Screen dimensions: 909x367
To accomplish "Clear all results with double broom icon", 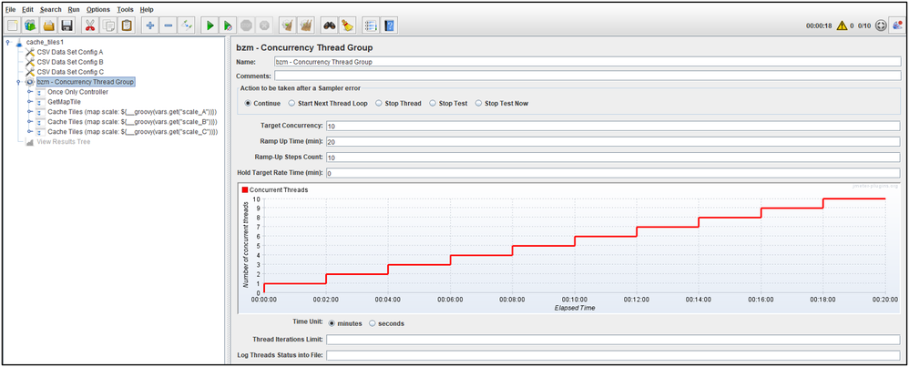I will (x=305, y=25).
